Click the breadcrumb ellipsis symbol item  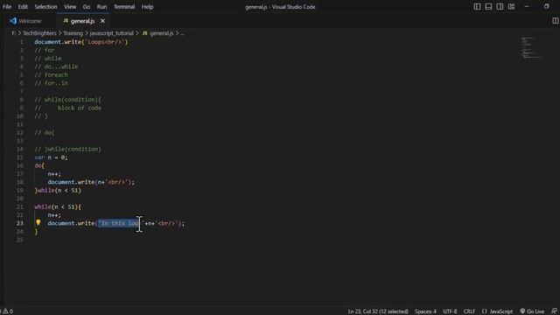[183, 33]
